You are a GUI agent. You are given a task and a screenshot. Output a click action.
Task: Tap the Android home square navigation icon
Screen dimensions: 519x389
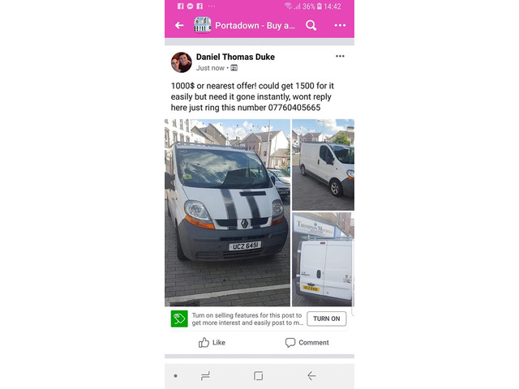click(259, 376)
